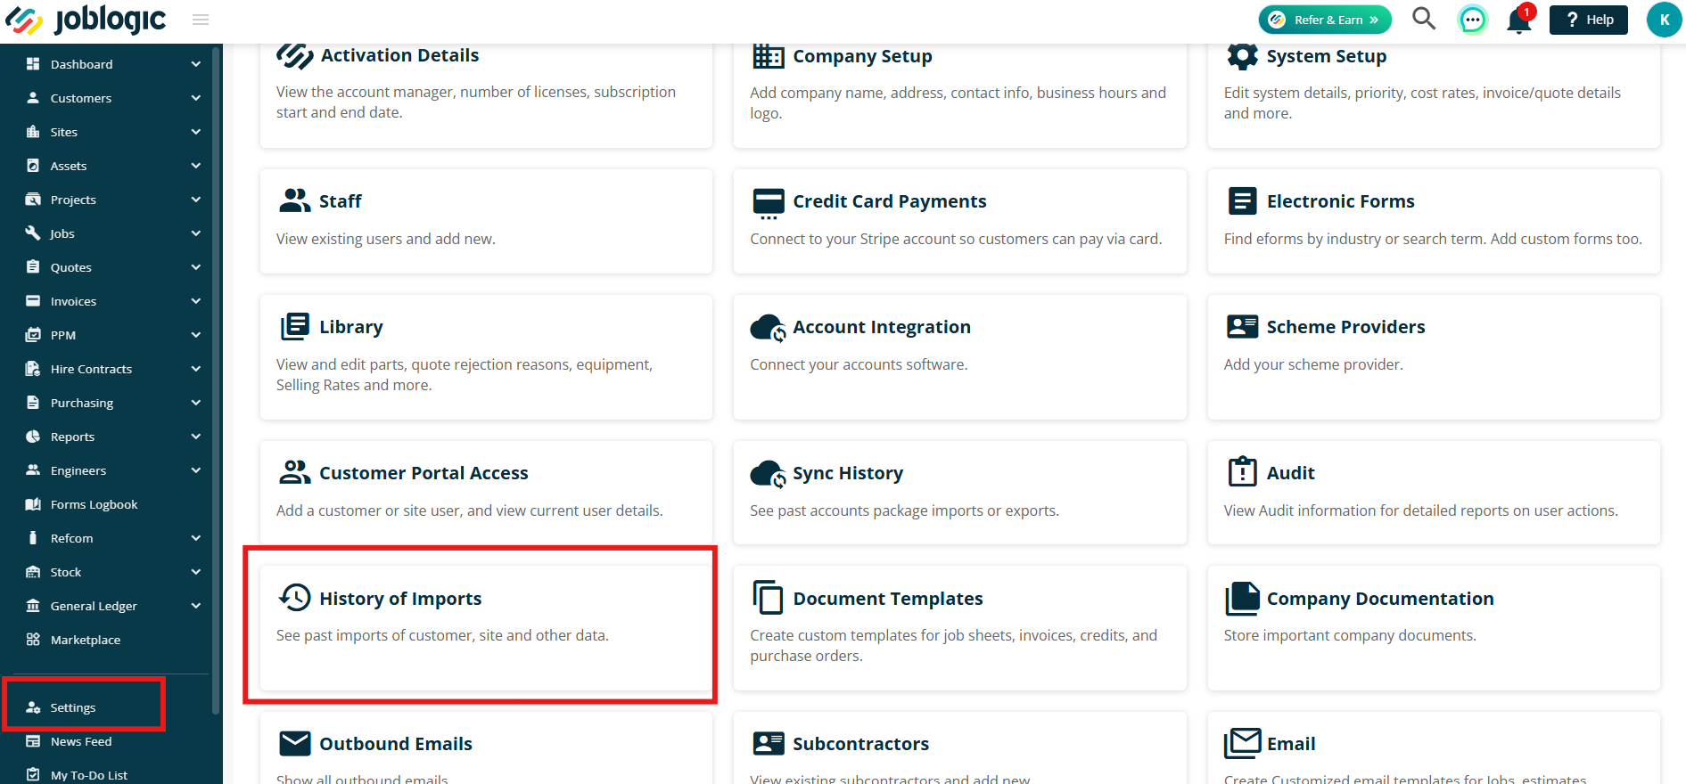
Task: Click the Library books icon
Action: point(295,327)
